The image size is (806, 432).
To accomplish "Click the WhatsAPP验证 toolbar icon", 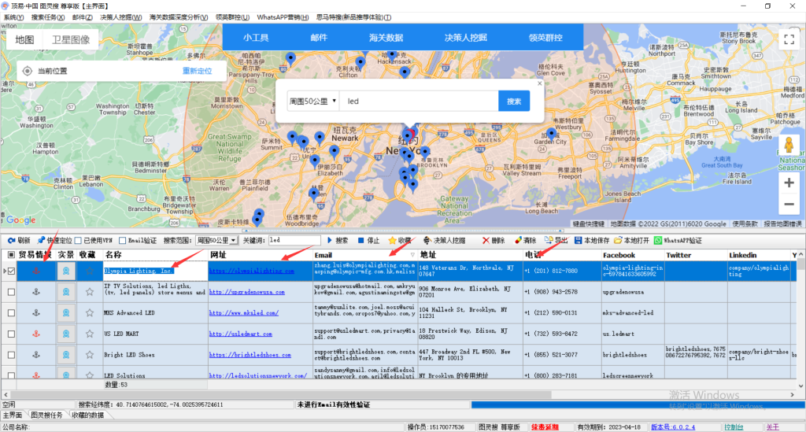I will (658, 240).
